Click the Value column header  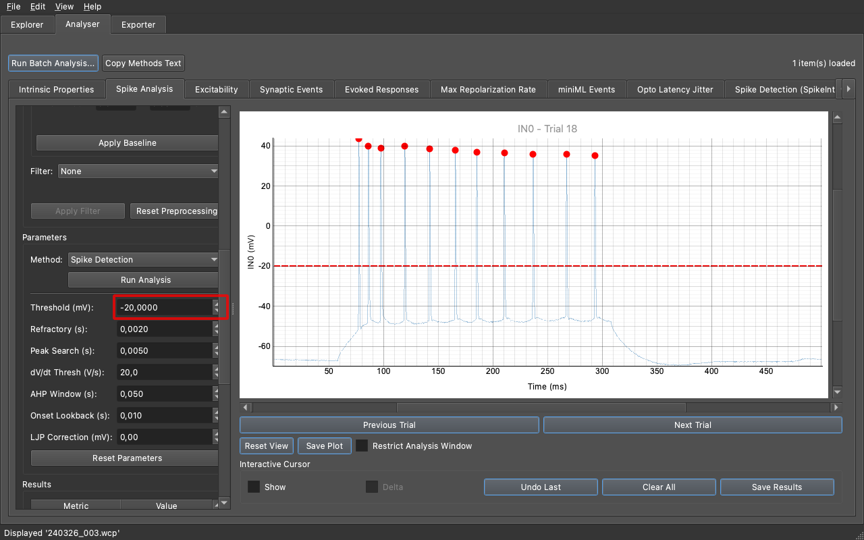point(167,506)
